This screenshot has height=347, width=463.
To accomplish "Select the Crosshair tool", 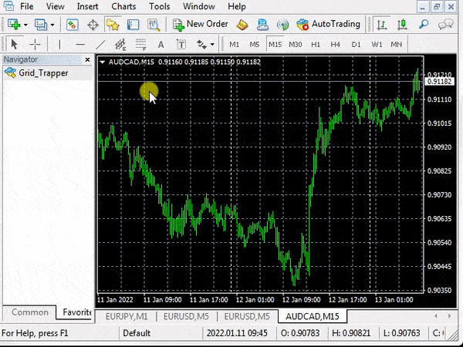I will click(x=35, y=45).
